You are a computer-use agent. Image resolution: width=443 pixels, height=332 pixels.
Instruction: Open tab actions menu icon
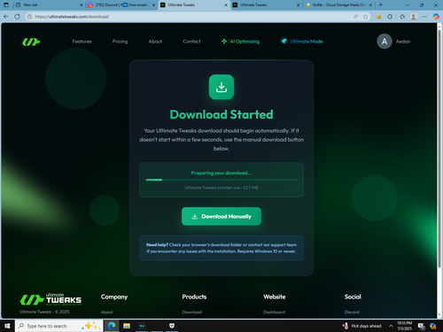click(x=6, y=4)
